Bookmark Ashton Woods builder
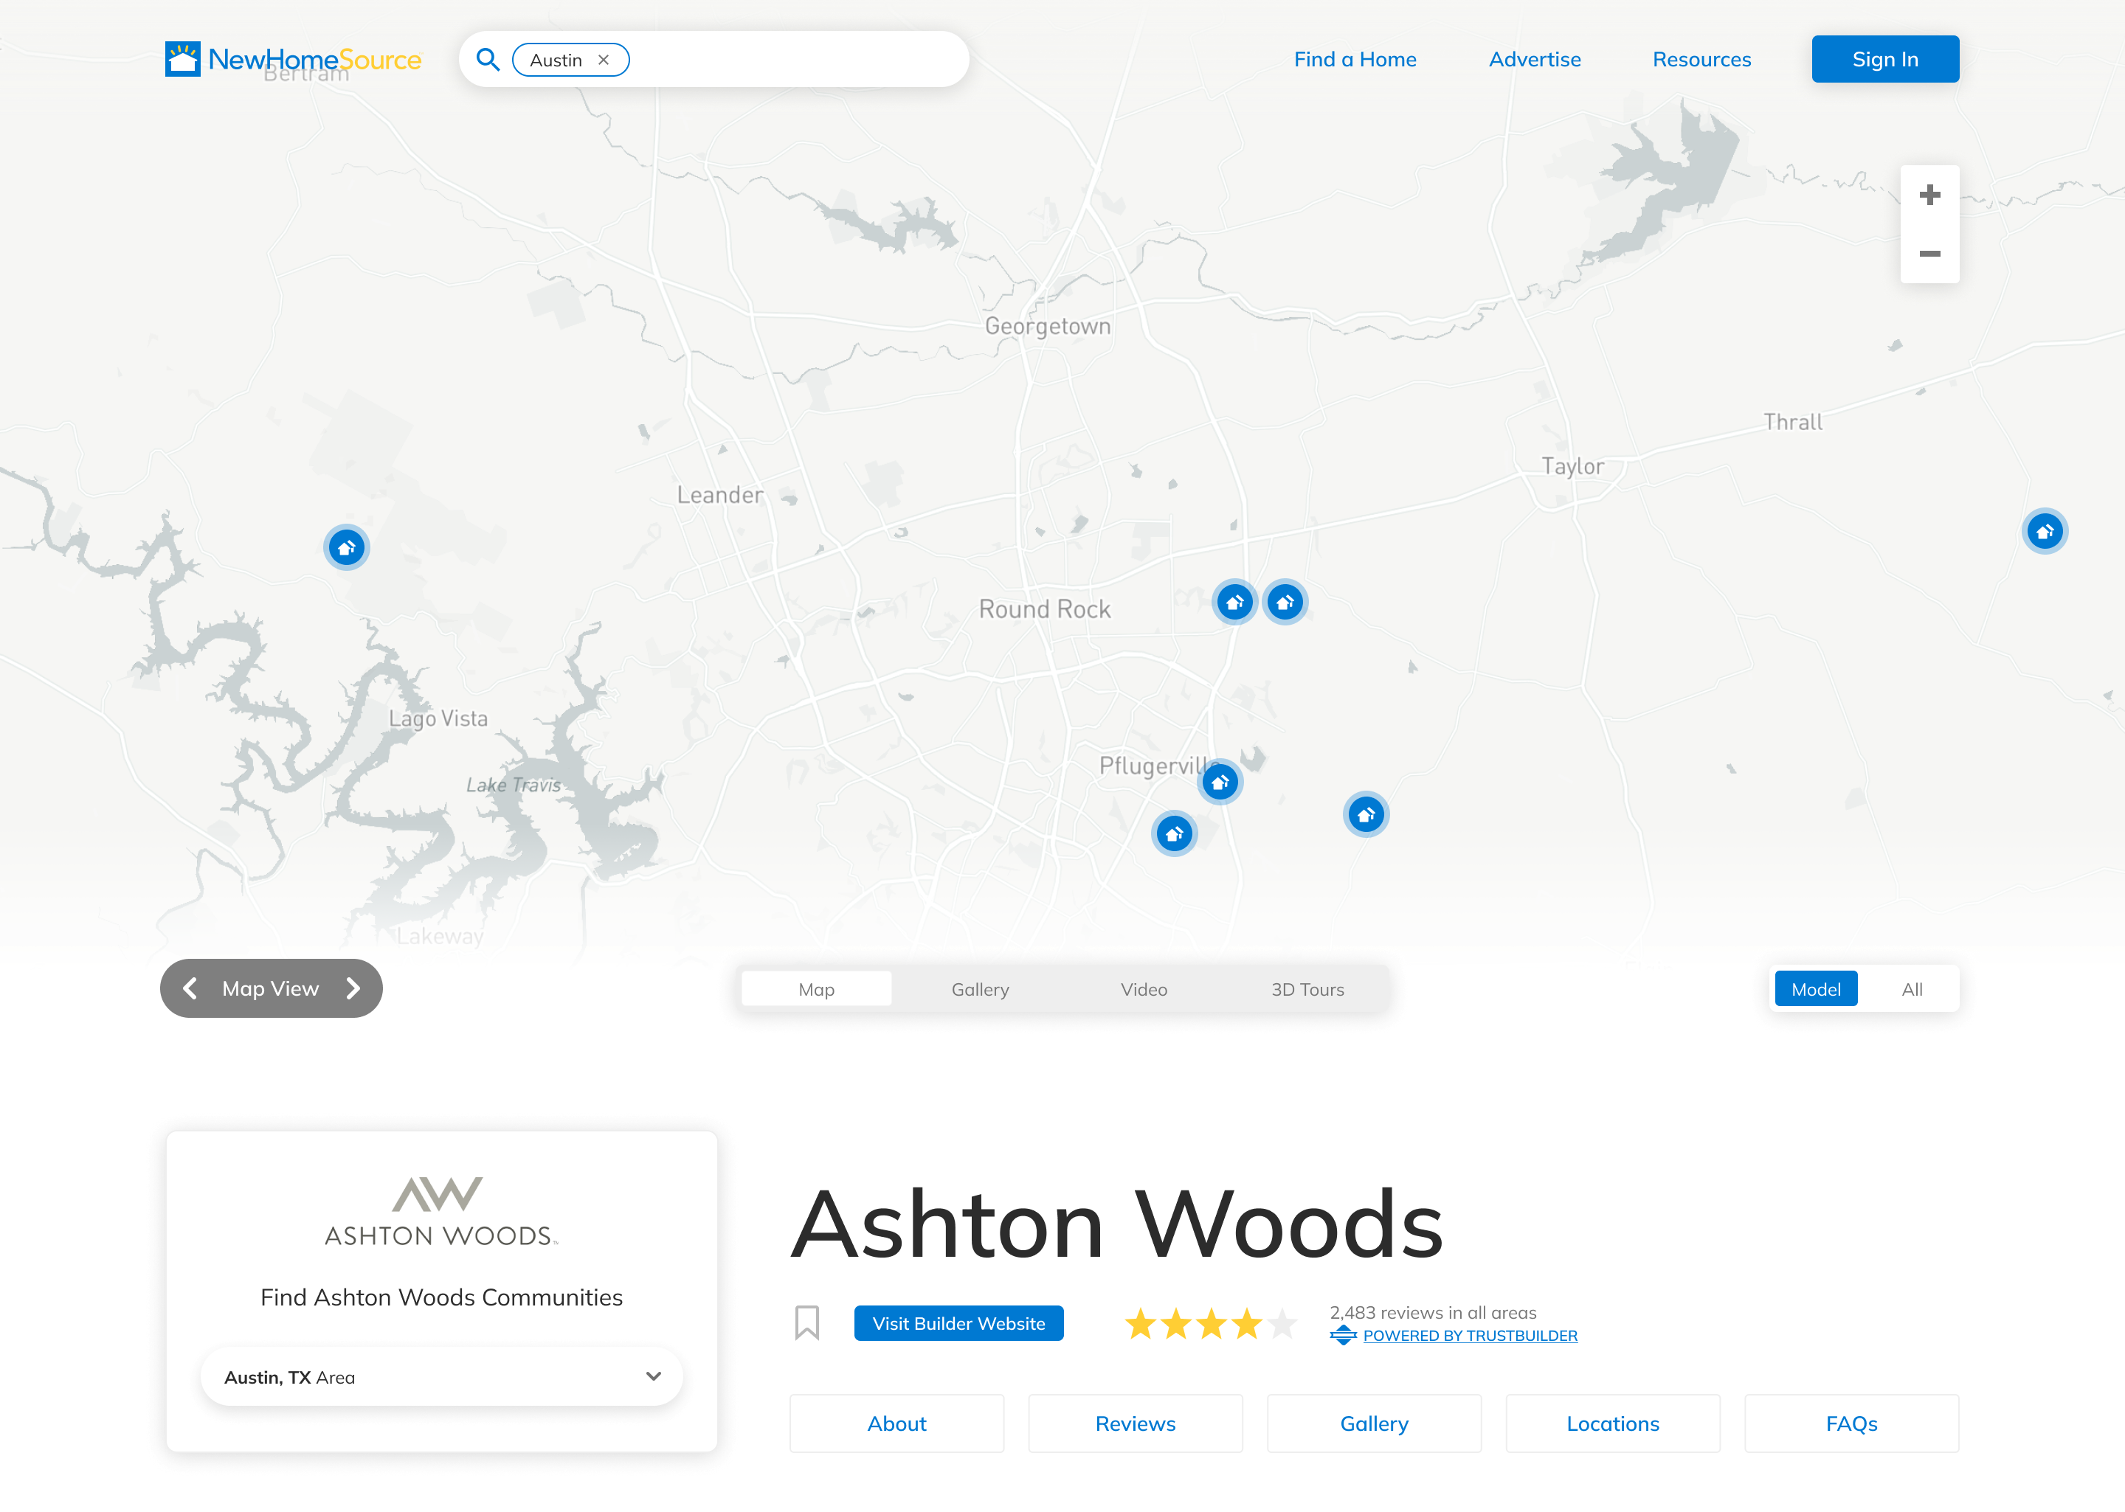 [807, 1322]
